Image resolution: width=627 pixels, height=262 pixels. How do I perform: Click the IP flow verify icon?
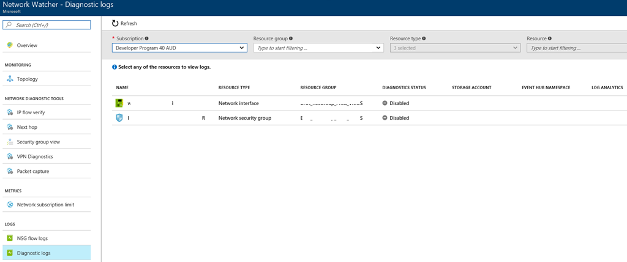click(10, 112)
